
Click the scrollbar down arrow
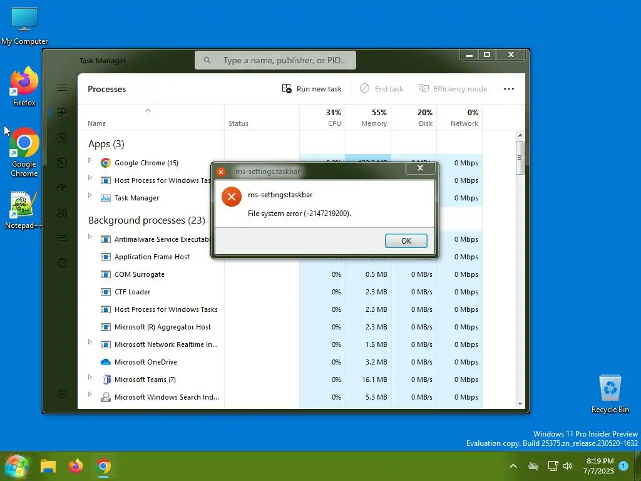pyautogui.click(x=520, y=404)
